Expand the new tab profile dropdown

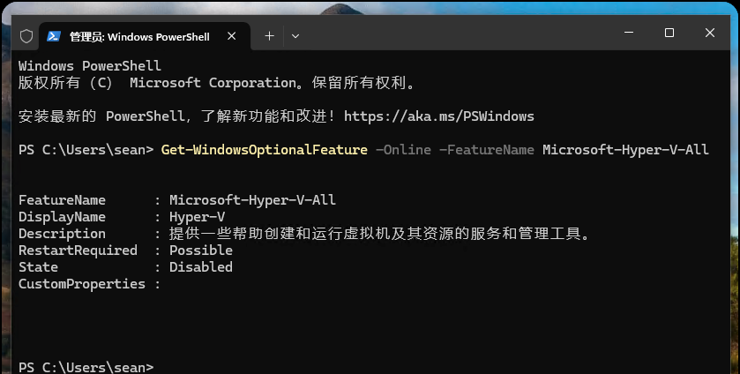pos(295,36)
